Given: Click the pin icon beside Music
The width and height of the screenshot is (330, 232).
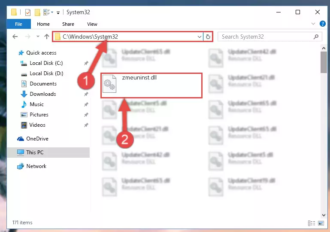Looking at the screenshot, I should [86, 104].
